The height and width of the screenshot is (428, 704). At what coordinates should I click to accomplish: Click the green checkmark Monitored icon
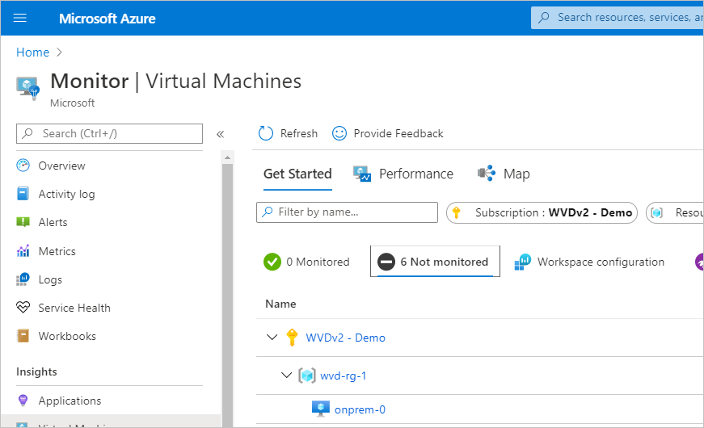(x=272, y=262)
